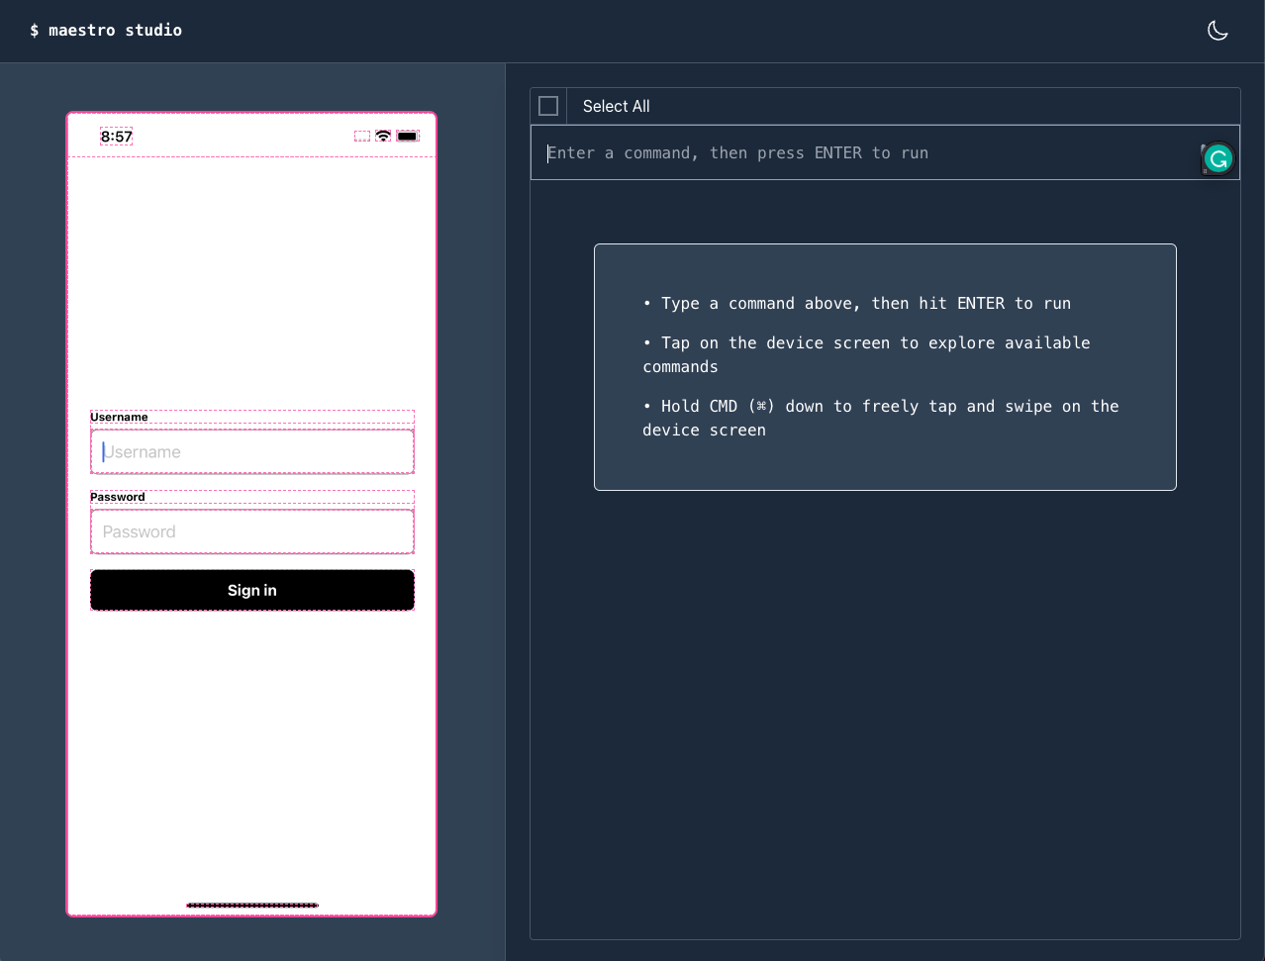The width and height of the screenshot is (1265, 961).
Task: Click the crescent moon in the top-right corner
Action: coord(1217,30)
